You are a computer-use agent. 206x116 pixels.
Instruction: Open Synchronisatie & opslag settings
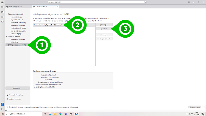(x=18, y=28)
